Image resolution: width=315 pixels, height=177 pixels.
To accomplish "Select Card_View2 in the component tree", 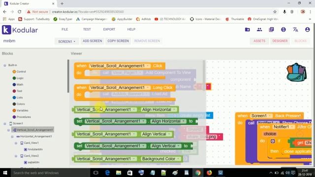I will [30, 156].
